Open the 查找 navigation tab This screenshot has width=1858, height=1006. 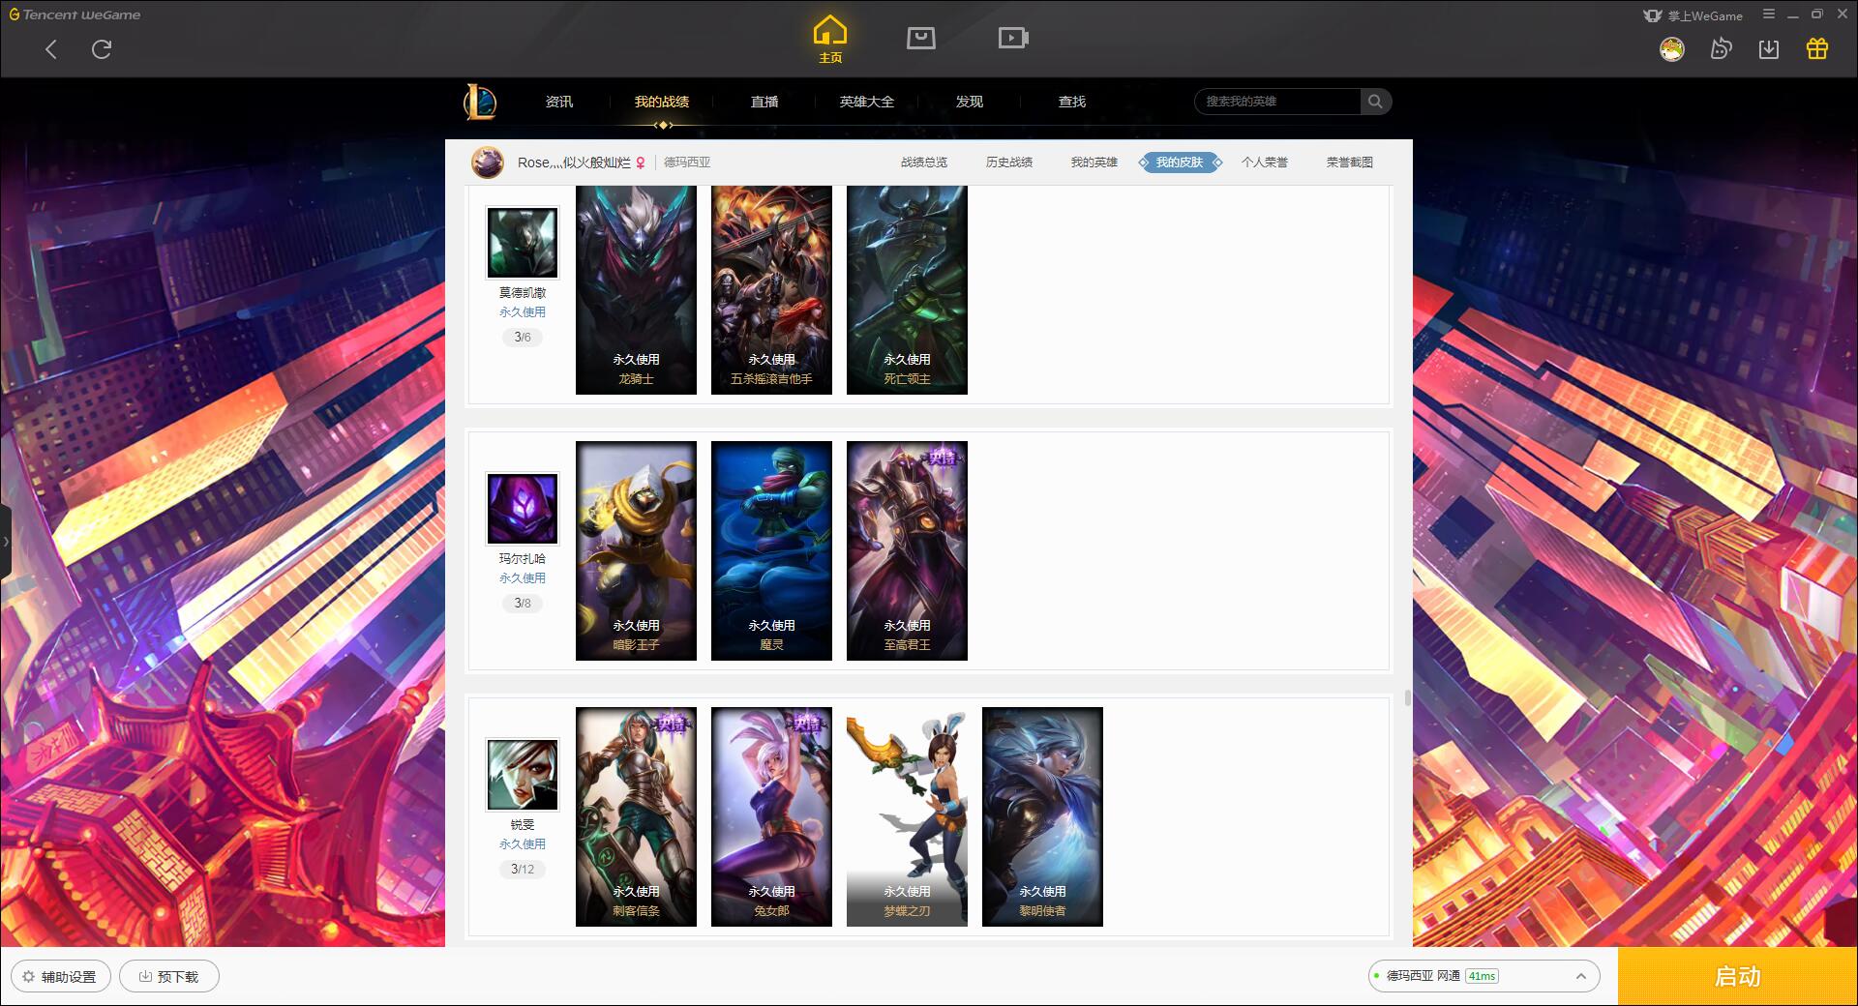point(1072,102)
